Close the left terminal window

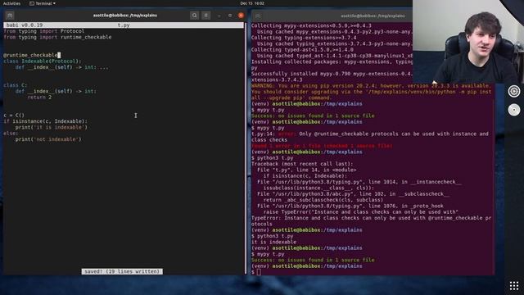point(241,16)
